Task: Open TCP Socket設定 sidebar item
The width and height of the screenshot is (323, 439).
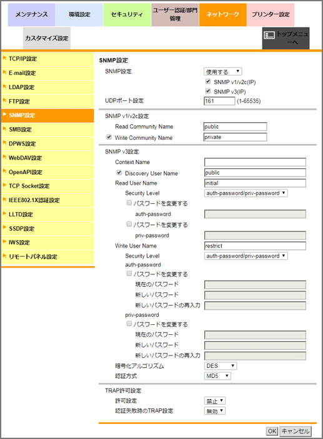Action: click(47, 186)
